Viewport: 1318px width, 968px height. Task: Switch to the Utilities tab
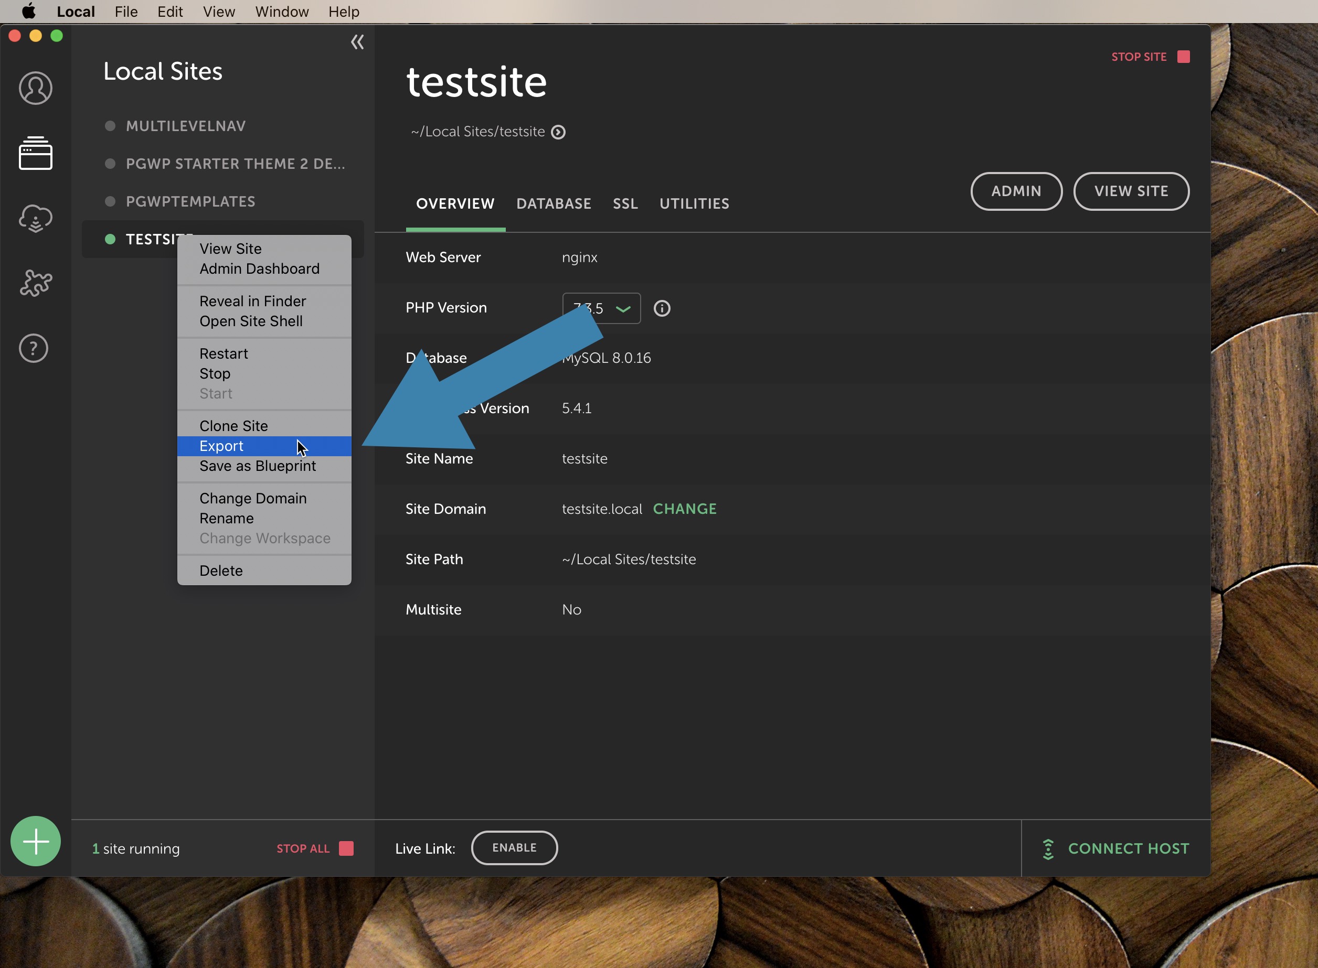[x=694, y=204]
